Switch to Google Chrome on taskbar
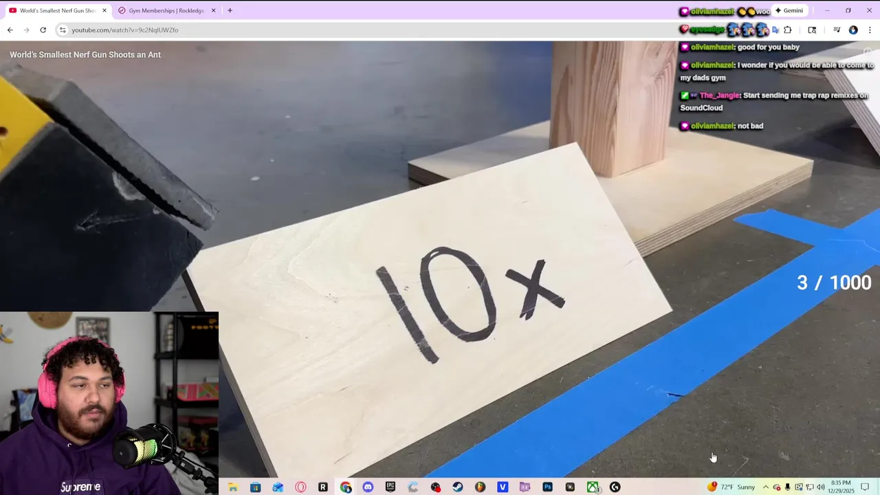The height and width of the screenshot is (495, 880). pos(345,487)
